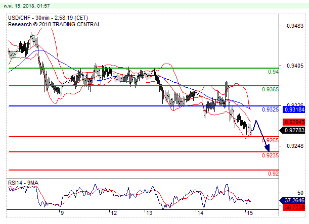Click date axis label 13

(x=149, y=213)
